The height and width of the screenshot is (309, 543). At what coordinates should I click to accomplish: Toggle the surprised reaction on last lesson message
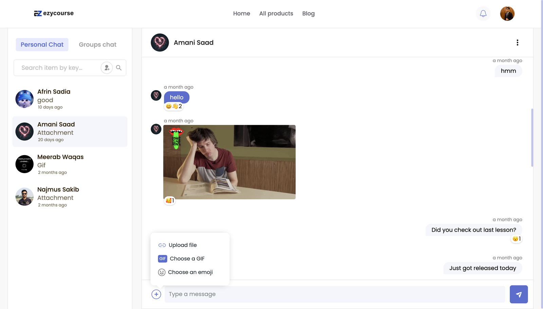[x=516, y=239]
